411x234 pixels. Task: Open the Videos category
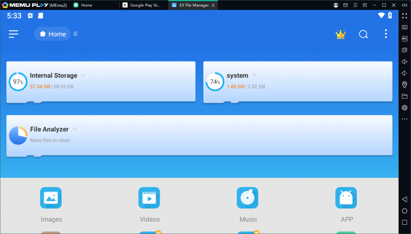149,205
